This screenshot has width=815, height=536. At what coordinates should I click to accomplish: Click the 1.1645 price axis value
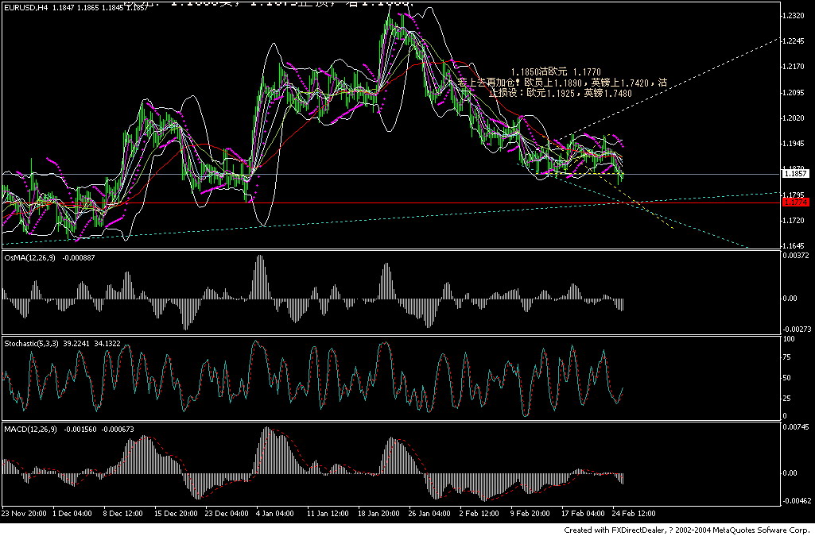tap(795, 245)
